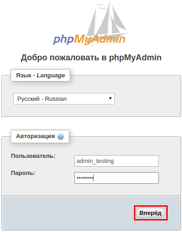Image resolution: width=182 pixels, height=232 pixels.
Task: Click the Язык - Language legend box
Action: pos(40,75)
